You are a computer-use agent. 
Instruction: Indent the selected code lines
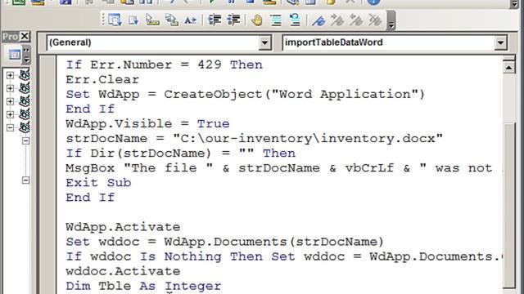click(x=215, y=20)
